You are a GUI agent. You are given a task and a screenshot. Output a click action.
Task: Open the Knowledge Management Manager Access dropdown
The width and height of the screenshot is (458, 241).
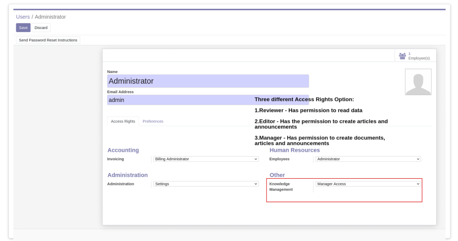coord(368,184)
